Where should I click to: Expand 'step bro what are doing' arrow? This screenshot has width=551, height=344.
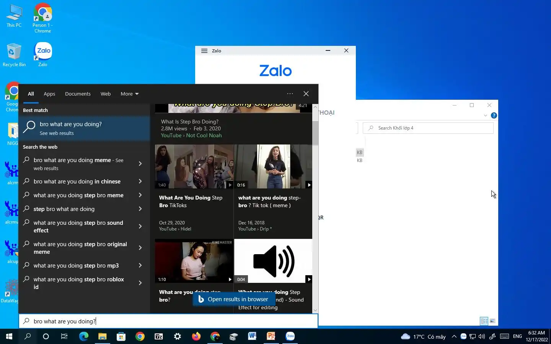[x=140, y=209]
